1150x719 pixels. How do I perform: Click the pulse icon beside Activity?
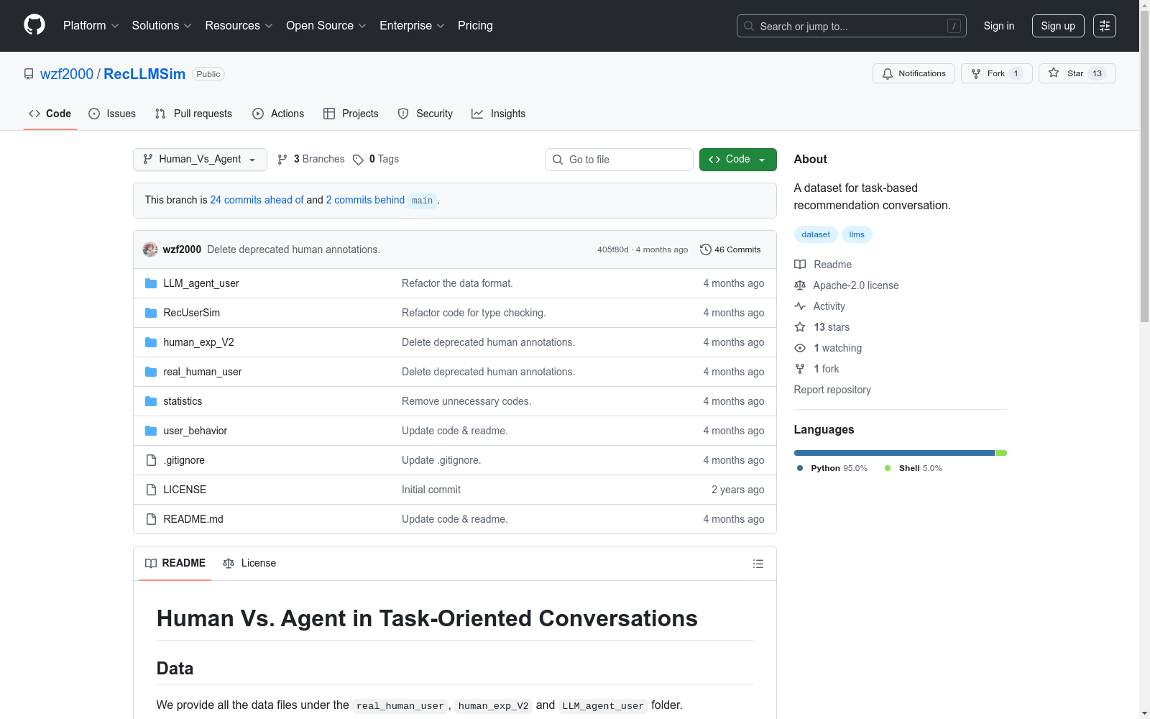[800, 306]
